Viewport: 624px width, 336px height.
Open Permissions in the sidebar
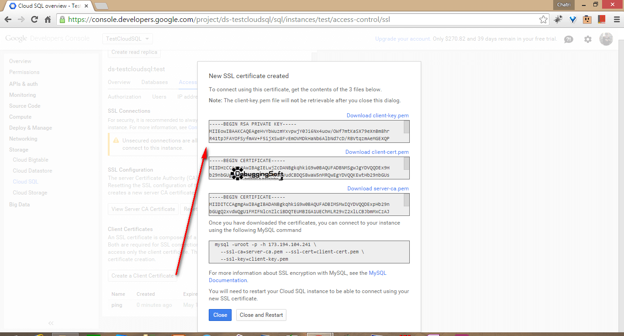point(24,72)
